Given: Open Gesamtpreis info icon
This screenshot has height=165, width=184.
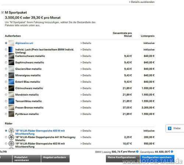Looking at the screenshot, I should pos(172,152).
